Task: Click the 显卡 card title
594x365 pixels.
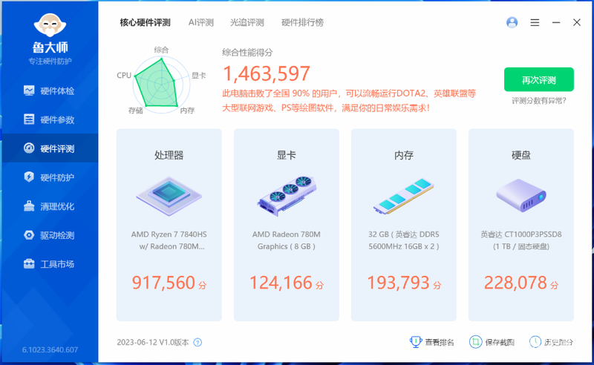Action: pyautogui.click(x=287, y=155)
